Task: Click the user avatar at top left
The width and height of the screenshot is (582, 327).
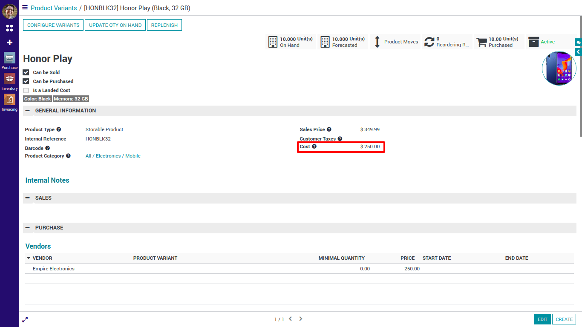Action: click(x=9, y=11)
